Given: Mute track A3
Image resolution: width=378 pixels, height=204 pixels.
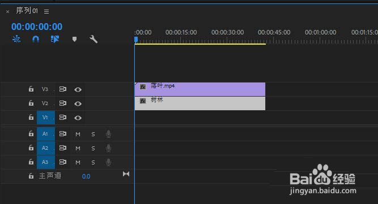Looking at the screenshot, I should (78, 163).
